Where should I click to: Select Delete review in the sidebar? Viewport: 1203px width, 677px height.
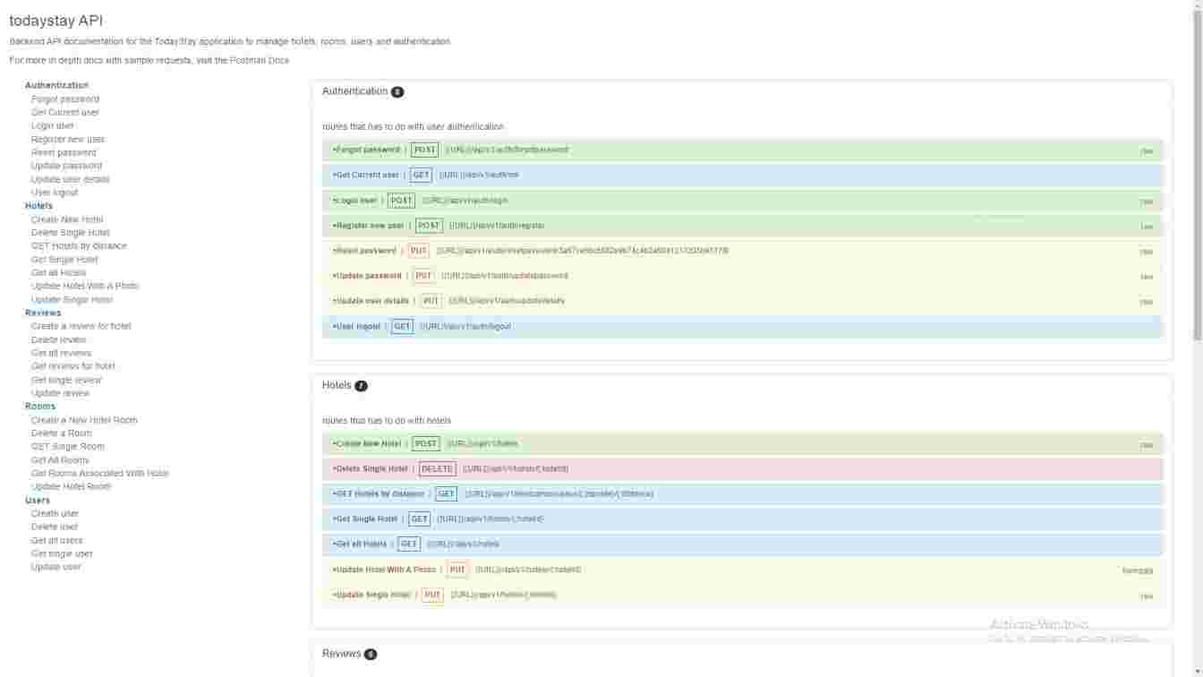[59, 339]
